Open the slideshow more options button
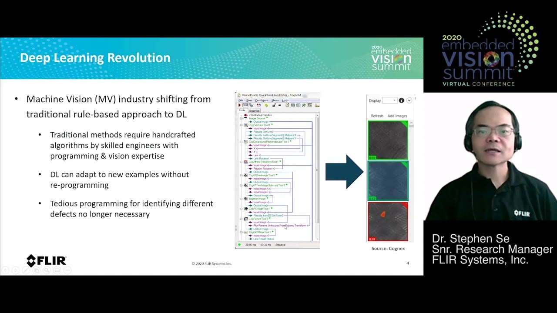557x313 pixels. (67, 270)
